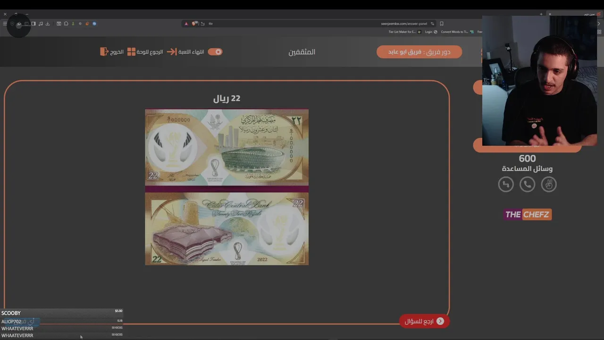Click the team turn pill دور فريق
The width and height of the screenshot is (604, 340).
tap(419, 51)
